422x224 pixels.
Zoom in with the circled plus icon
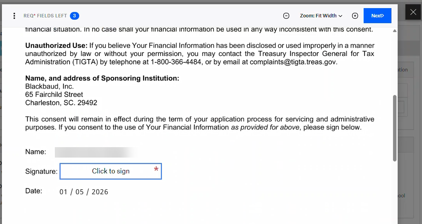pyautogui.click(x=355, y=16)
